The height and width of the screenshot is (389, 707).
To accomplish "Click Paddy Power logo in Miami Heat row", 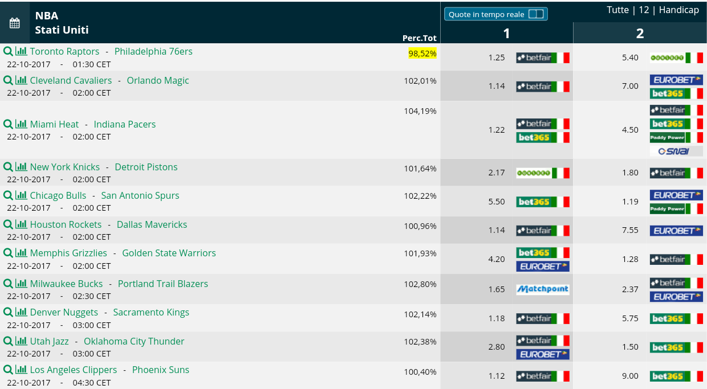I will pos(676,137).
